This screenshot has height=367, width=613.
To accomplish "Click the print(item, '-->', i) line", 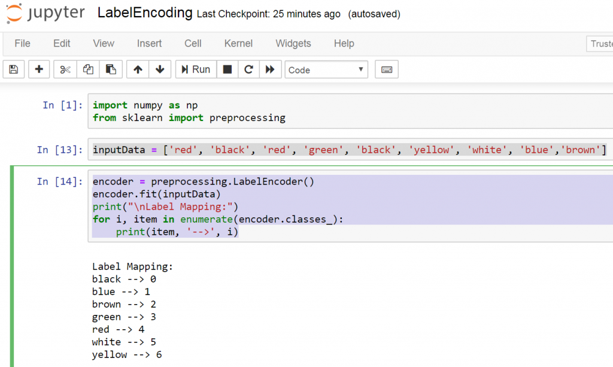I will [177, 232].
